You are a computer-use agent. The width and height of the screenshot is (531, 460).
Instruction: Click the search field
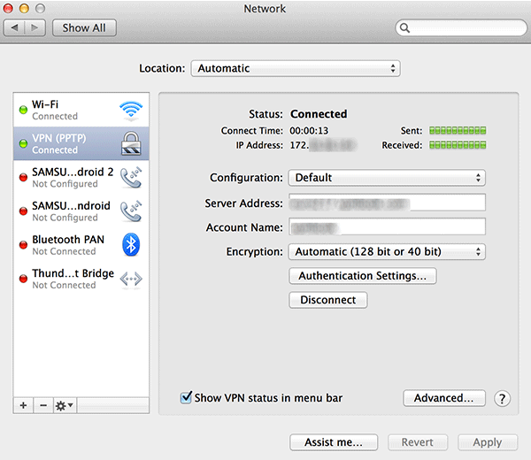tap(461, 27)
